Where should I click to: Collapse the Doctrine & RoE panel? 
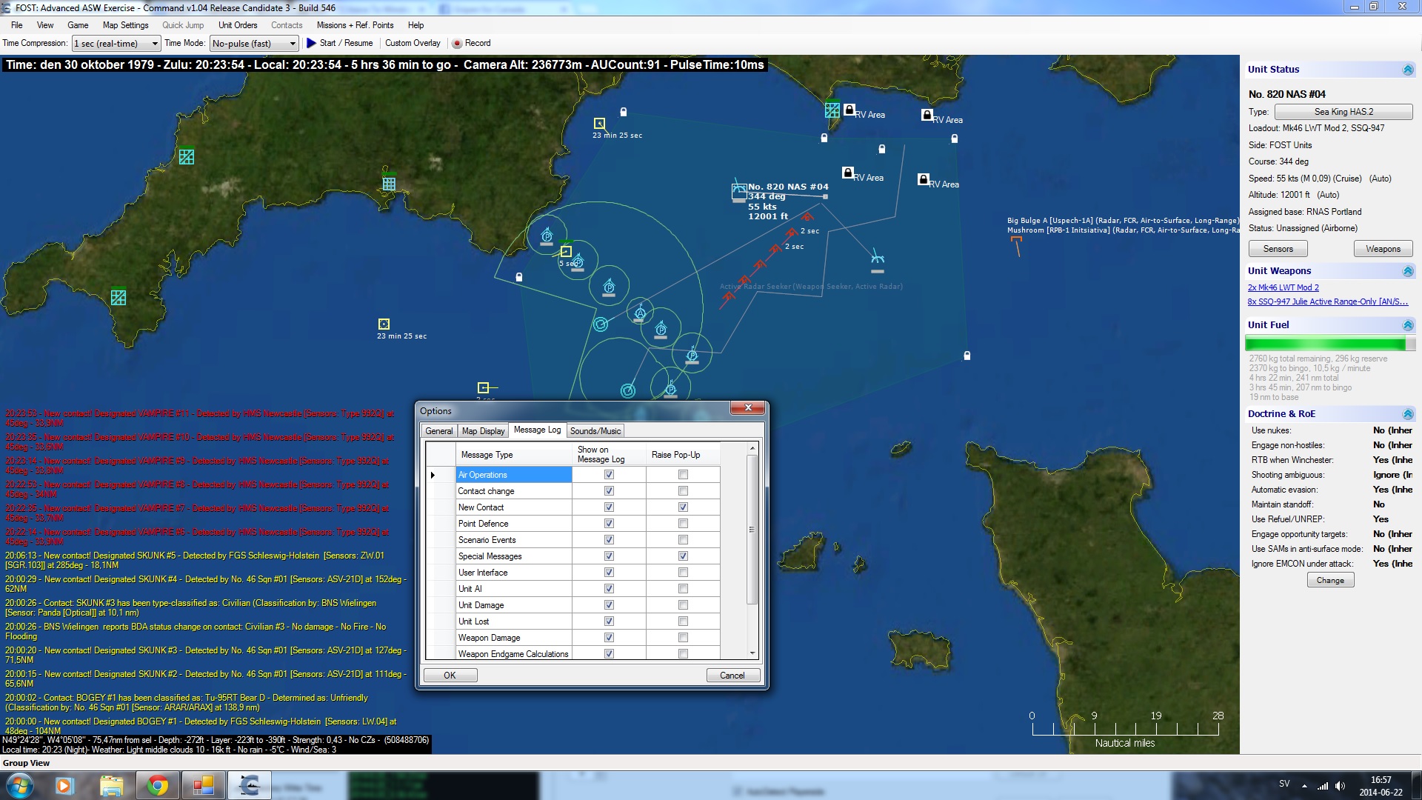point(1408,414)
